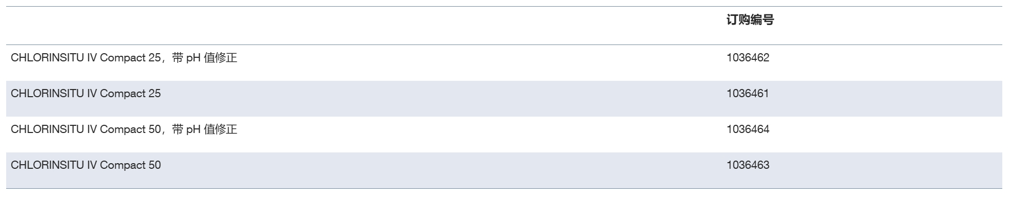
Task: Open CHLORINSITU IV Compact 50 带 pH 值修正 entry
Action: coord(124,129)
